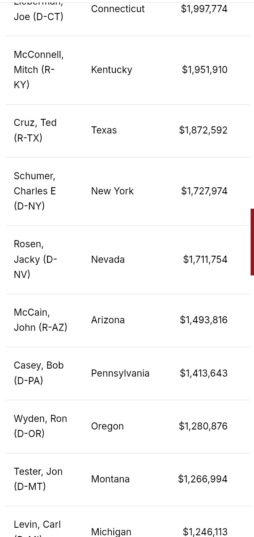Select the Texas state cell
Screen dimensions: 254x537
[x=104, y=130]
